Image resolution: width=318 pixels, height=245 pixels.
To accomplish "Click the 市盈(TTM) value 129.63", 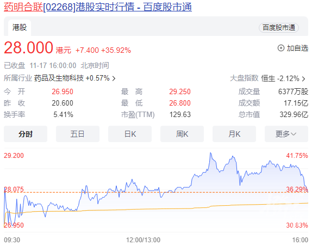I will point(180,114).
